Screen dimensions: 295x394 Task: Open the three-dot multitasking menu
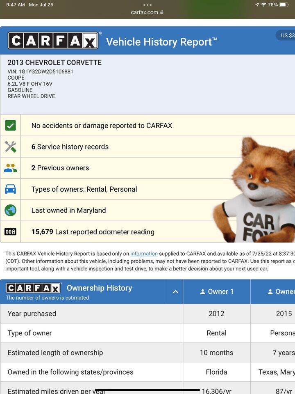[x=147, y=5]
